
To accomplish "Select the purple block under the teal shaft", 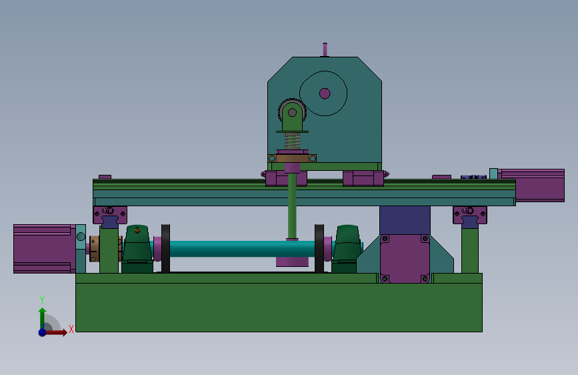I will coord(292,262).
